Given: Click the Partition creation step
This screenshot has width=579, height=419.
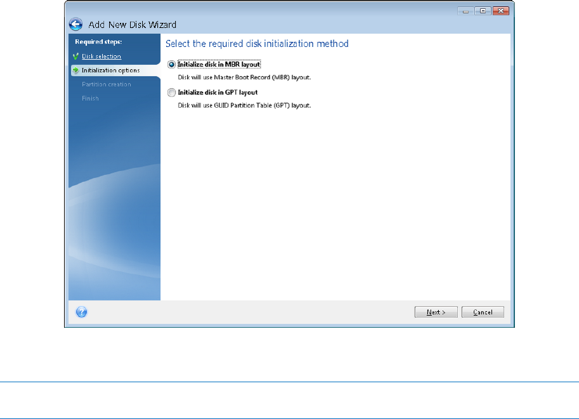Looking at the screenshot, I should pos(107,84).
